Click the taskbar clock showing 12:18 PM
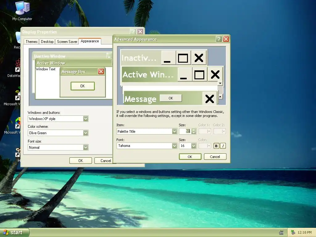The width and height of the screenshot is (316, 237). (304, 232)
